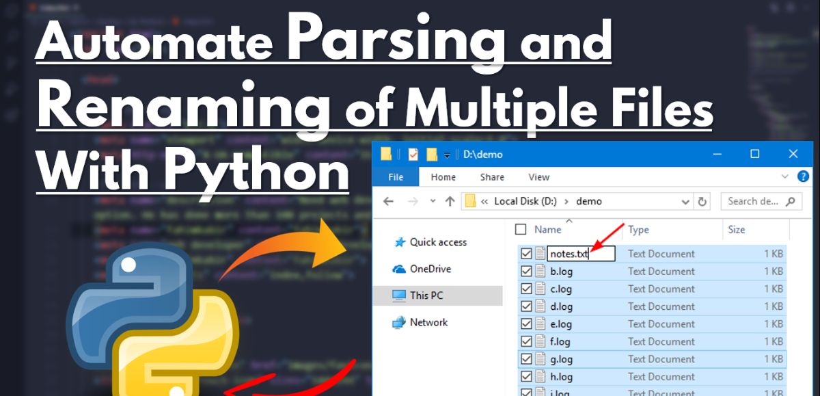Image resolution: width=820 pixels, height=396 pixels.
Task: Navigate to Local Disk (D:) breadcrumb
Action: coord(524,201)
